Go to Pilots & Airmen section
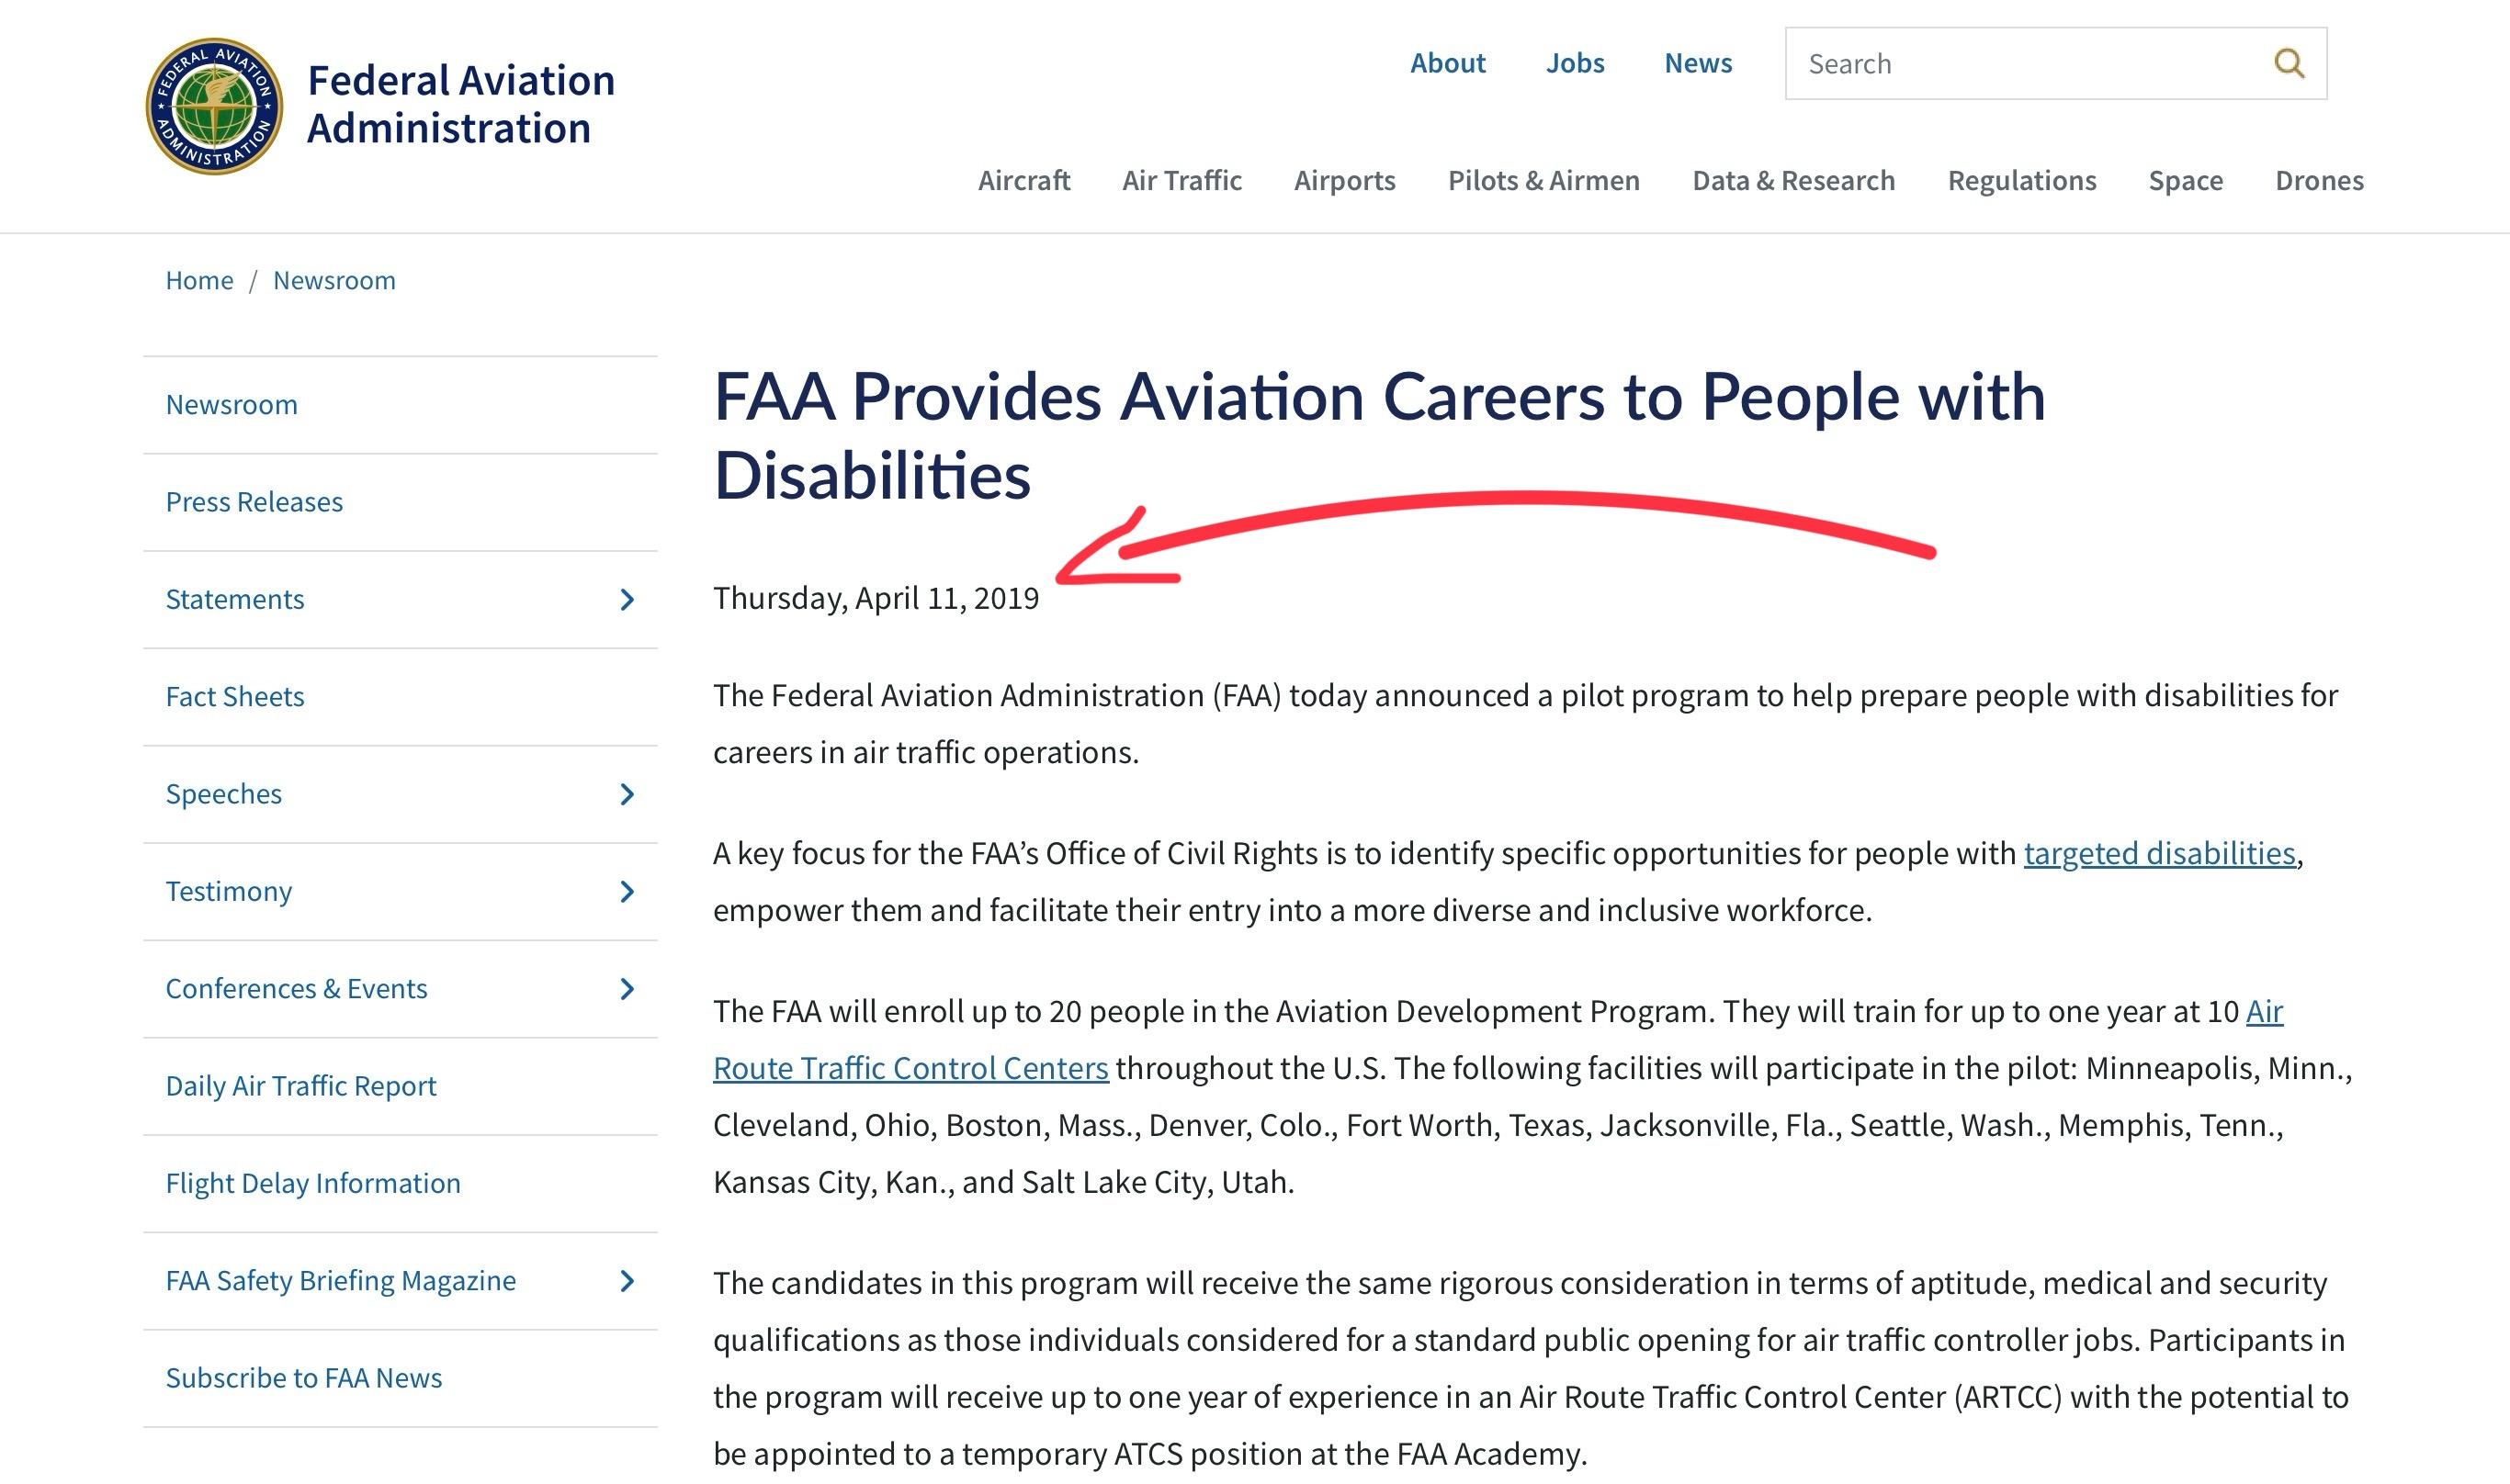This screenshot has height=1484, width=2510. click(1543, 181)
